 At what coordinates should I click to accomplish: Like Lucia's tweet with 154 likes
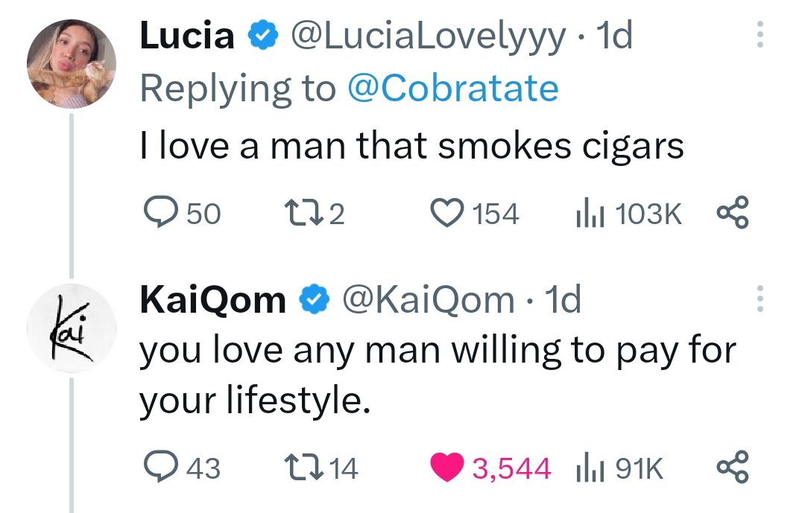click(474, 213)
